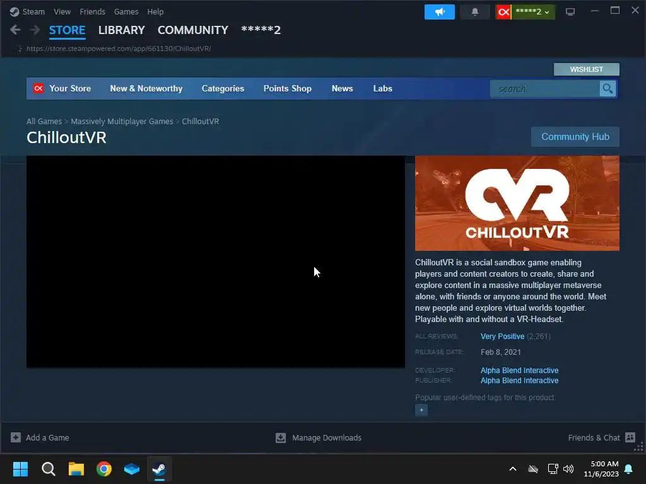Click the ChilloutVR header image
Screen dimensions: 646x484
(517, 203)
